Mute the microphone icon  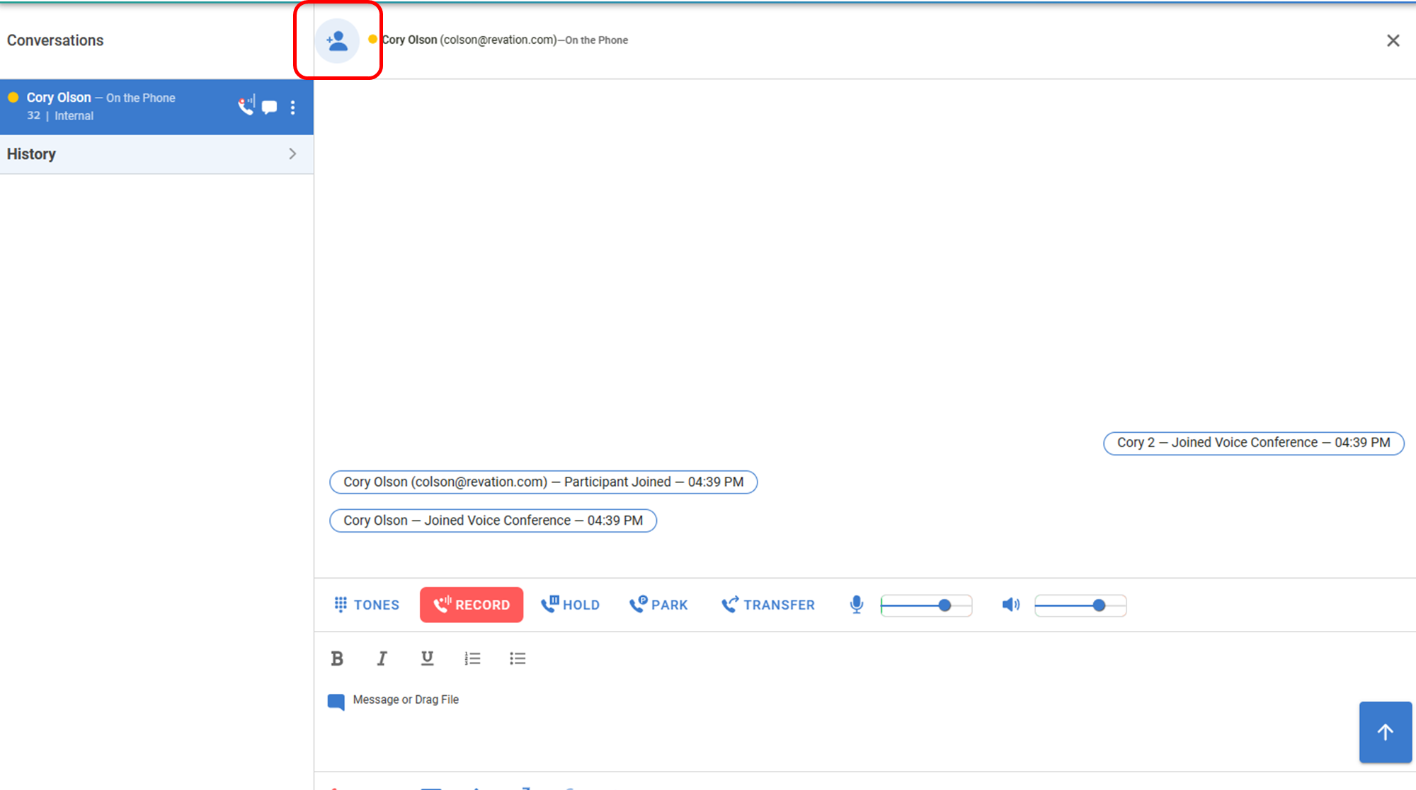coord(857,605)
